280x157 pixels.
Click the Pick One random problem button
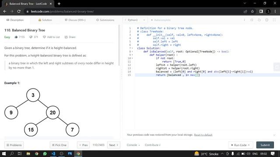[59, 145]
